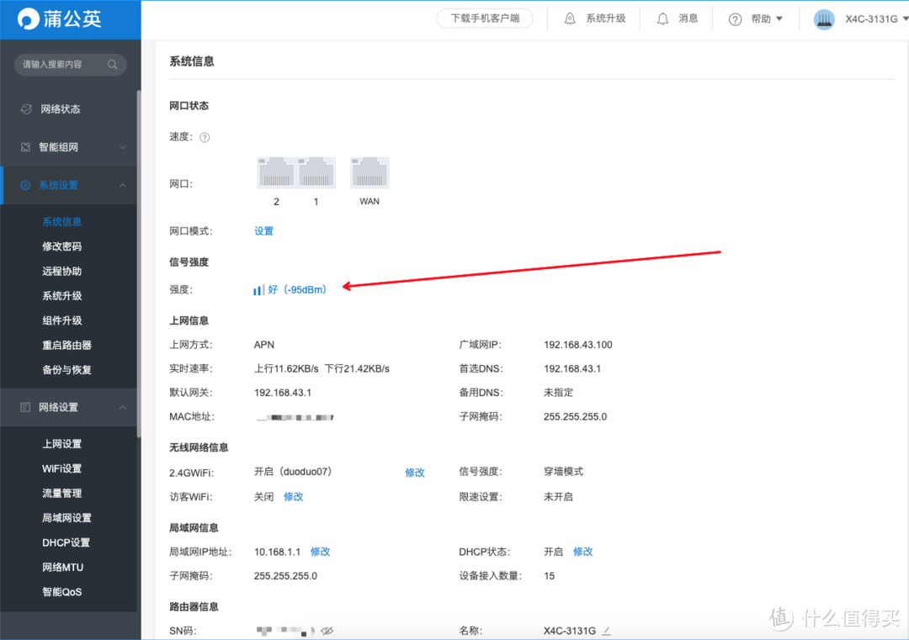Expand the 智能组网 sidebar section
This screenshot has height=640, width=909.
tap(123, 146)
